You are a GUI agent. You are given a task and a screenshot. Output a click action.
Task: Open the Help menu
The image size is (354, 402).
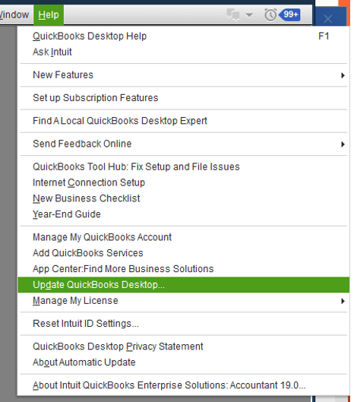click(49, 15)
